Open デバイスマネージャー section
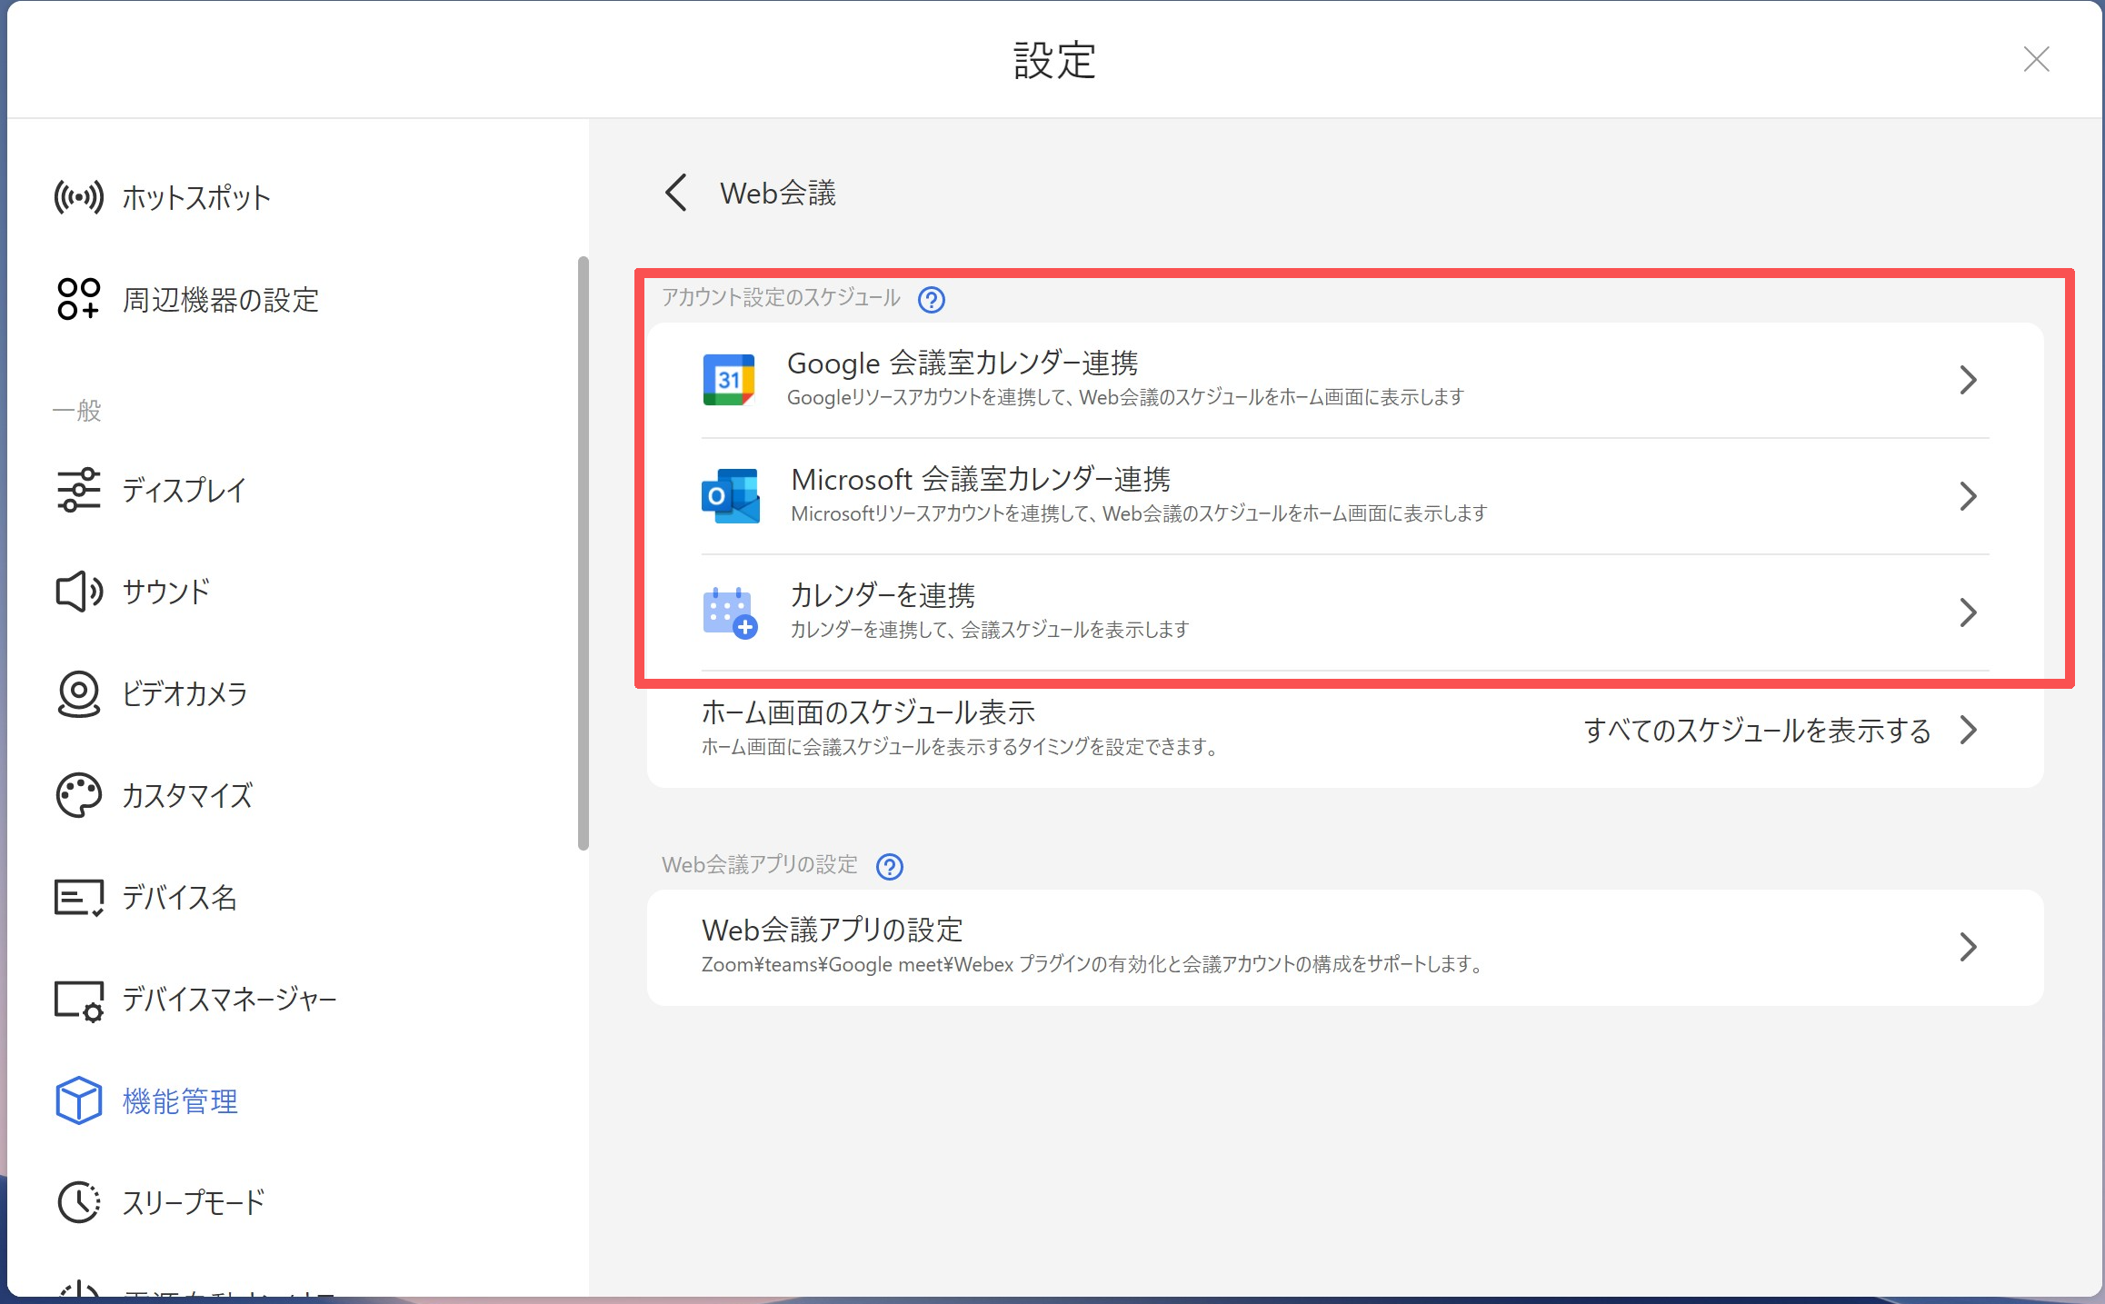 click(229, 1000)
